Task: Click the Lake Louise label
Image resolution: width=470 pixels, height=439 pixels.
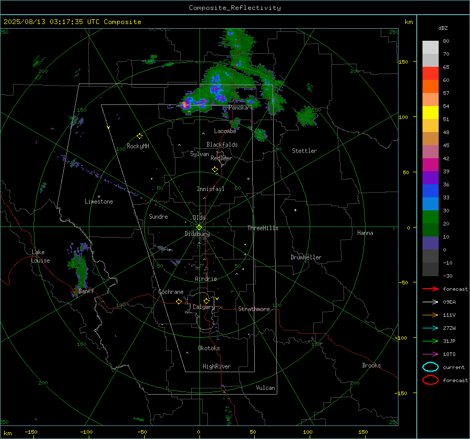Action: click(40, 256)
